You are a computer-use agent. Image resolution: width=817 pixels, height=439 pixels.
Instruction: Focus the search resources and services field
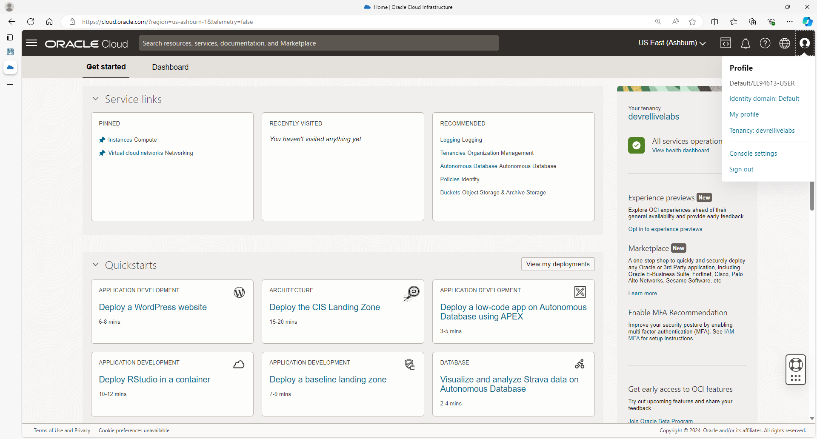319,43
